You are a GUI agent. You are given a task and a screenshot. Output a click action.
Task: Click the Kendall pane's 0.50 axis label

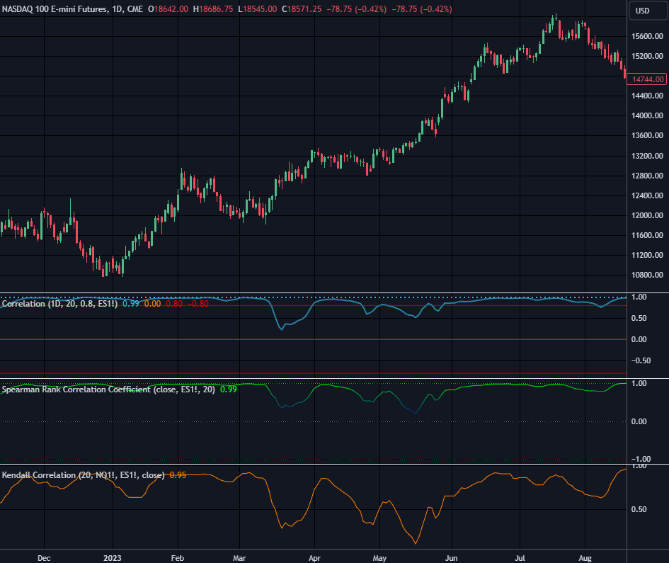click(639, 509)
